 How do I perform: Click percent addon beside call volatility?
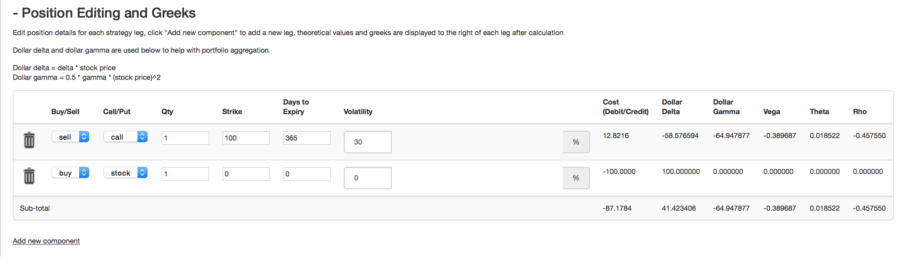click(x=576, y=142)
